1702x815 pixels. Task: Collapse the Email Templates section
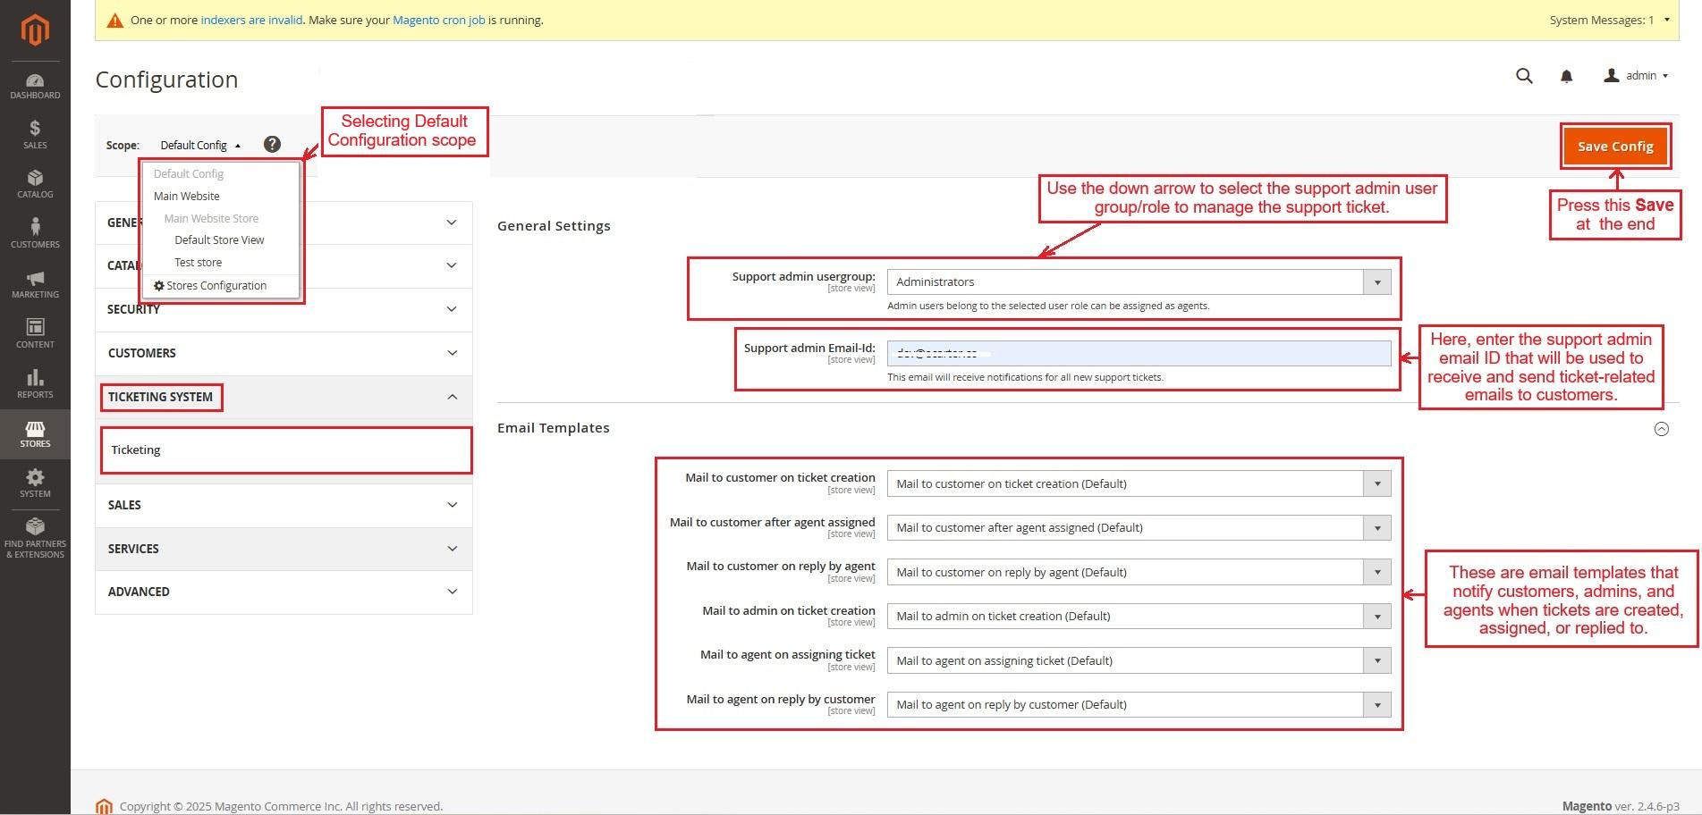click(1661, 429)
